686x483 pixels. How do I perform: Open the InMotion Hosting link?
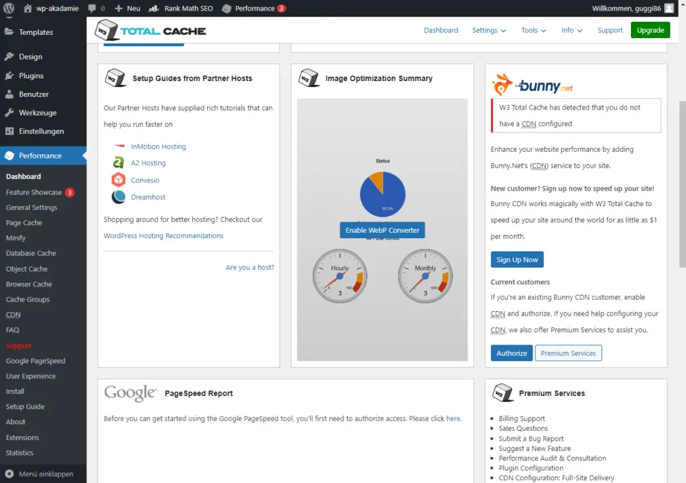point(158,147)
